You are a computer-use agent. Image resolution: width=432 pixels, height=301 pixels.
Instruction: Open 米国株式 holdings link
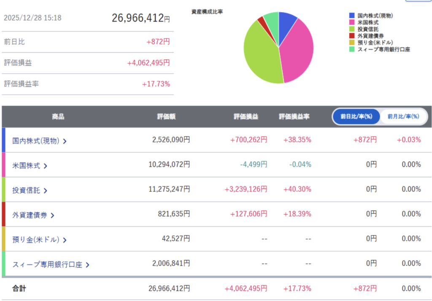26,166
